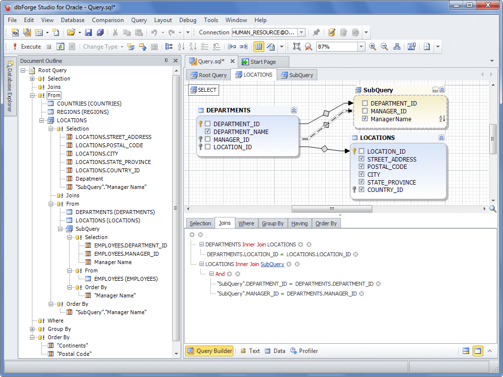
Task: Undo the last action
Action: tap(155, 31)
